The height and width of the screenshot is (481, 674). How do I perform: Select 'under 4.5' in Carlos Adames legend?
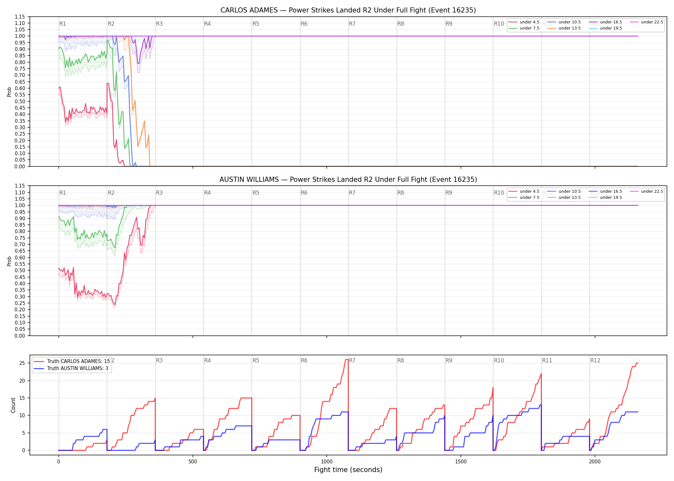click(x=524, y=22)
